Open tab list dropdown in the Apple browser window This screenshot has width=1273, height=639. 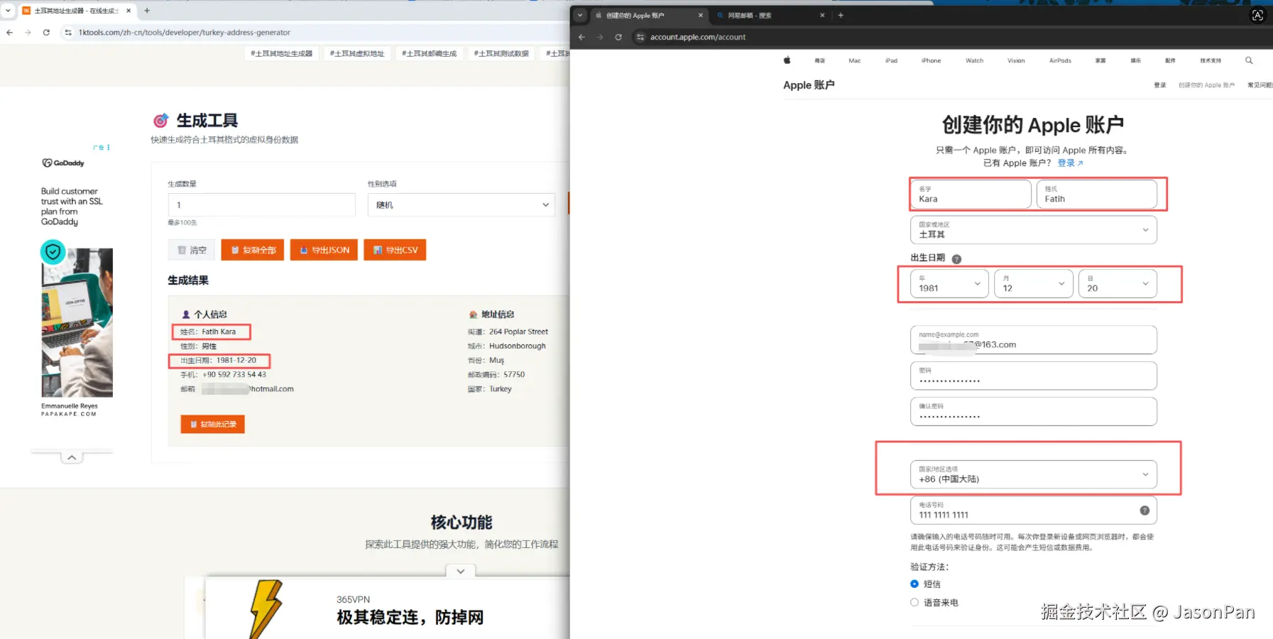coord(580,15)
